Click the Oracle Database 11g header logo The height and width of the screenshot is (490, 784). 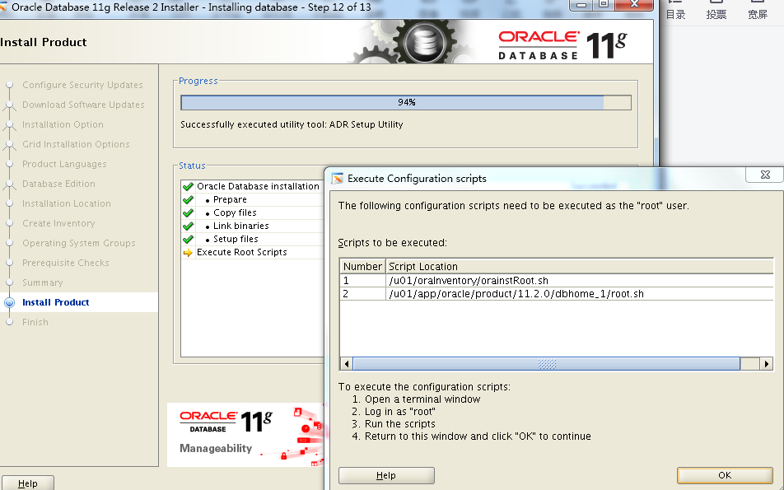(562, 45)
